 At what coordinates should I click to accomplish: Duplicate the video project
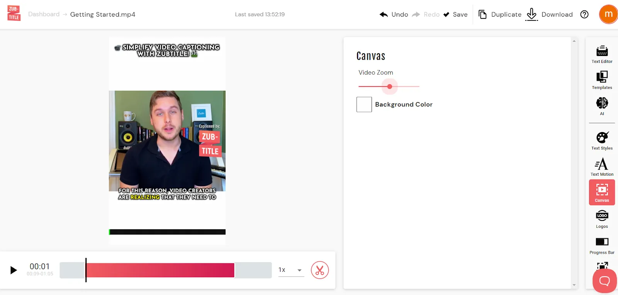point(500,14)
